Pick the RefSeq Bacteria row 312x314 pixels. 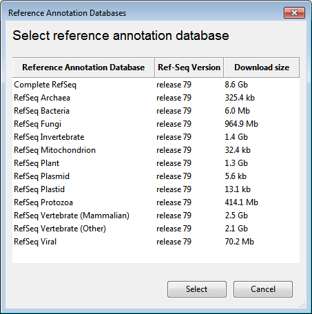tap(156, 111)
